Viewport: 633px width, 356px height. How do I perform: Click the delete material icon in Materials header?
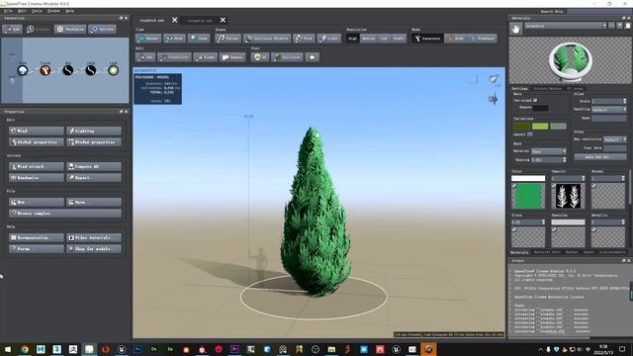click(628, 26)
